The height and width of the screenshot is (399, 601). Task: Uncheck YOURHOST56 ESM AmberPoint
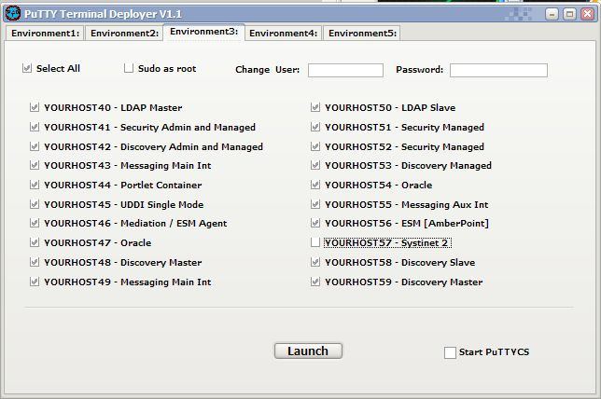316,224
